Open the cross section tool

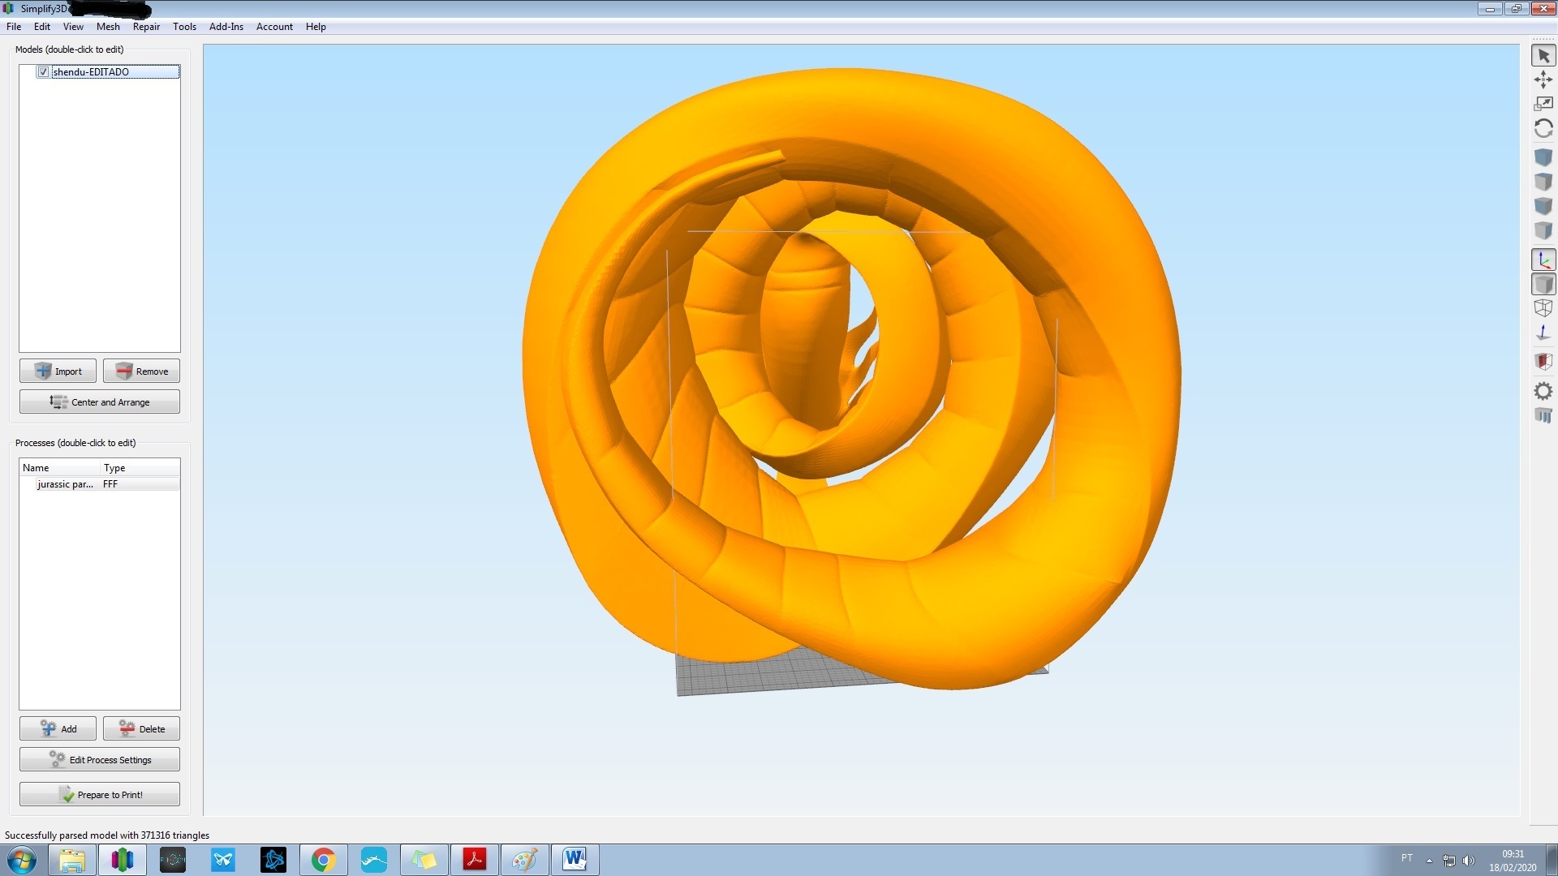(x=1544, y=362)
